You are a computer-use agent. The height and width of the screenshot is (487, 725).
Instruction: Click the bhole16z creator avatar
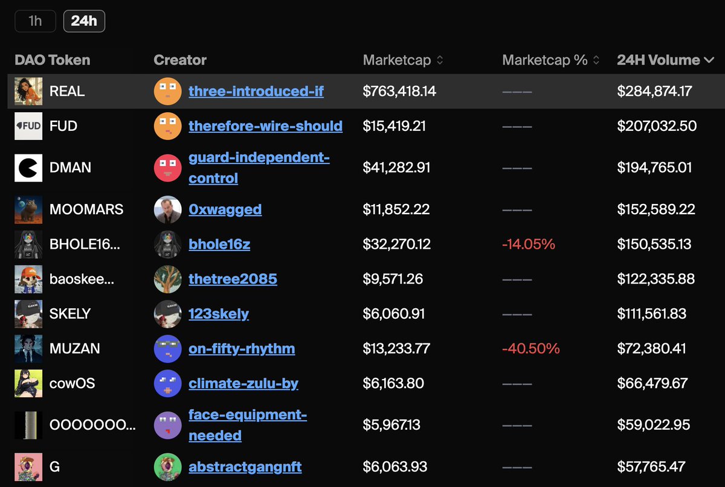(x=168, y=244)
